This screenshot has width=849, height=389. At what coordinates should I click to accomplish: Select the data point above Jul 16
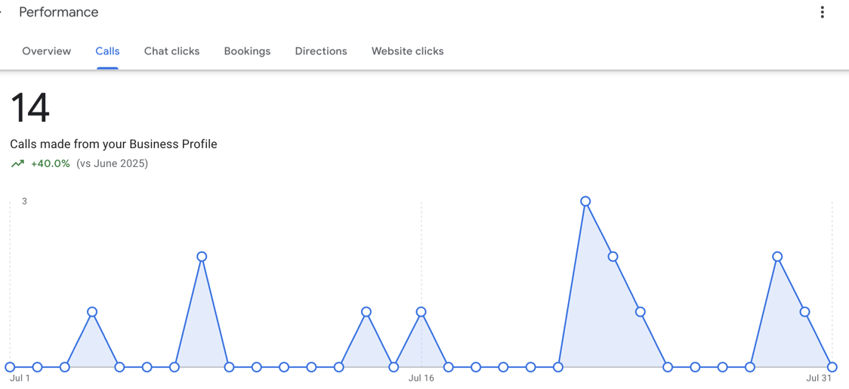tap(421, 311)
